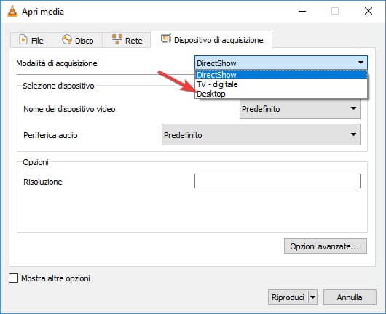Choose TV - digitale from the list
The height and width of the screenshot is (314, 386).
click(x=281, y=84)
